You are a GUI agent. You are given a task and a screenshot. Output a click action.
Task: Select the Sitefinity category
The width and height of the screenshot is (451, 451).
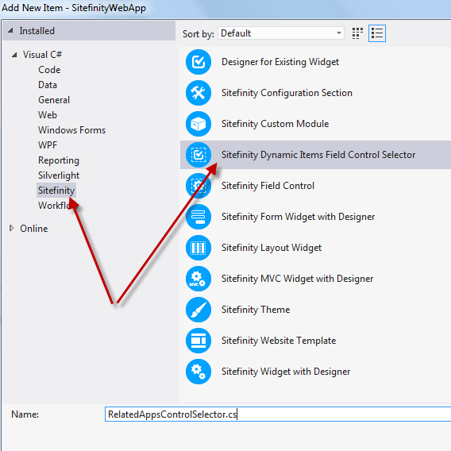pos(56,191)
